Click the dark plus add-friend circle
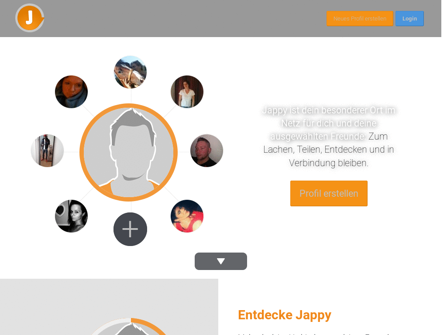The width and height of the screenshot is (447, 335). pos(130,229)
